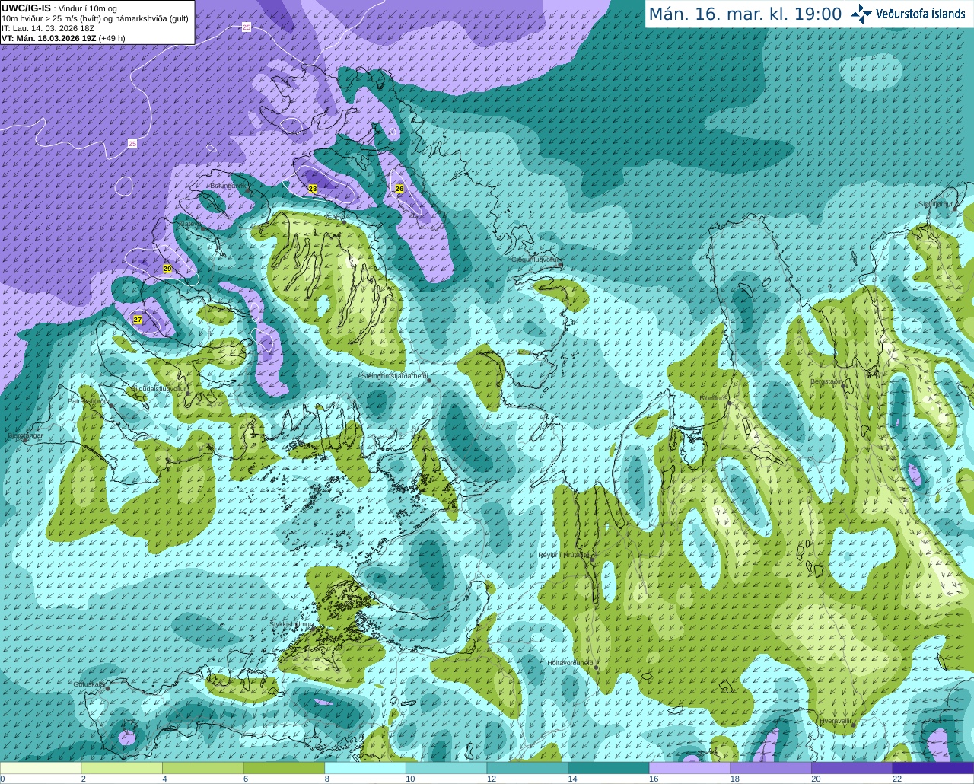The width and height of the screenshot is (974, 784).
Task: Click the Holtavörðuheiði station label
Action: coord(571,663)
